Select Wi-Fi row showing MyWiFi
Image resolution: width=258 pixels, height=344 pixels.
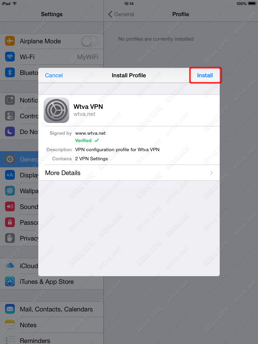(x=52, y=57)
